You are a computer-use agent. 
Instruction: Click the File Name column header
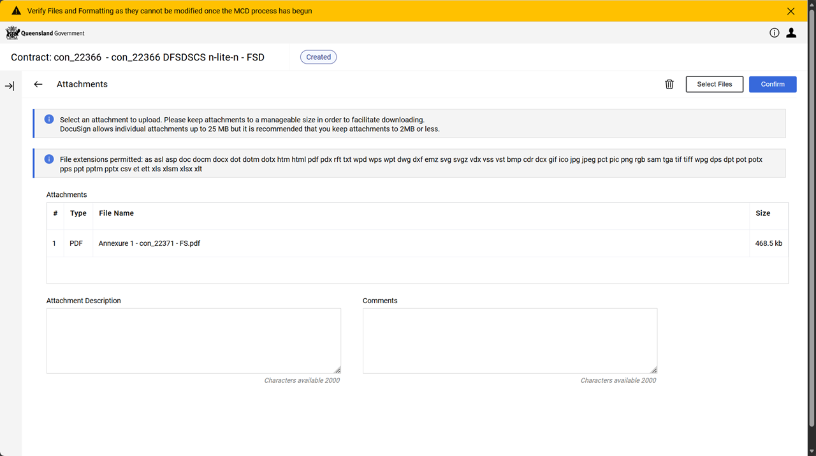click(116, 213)
